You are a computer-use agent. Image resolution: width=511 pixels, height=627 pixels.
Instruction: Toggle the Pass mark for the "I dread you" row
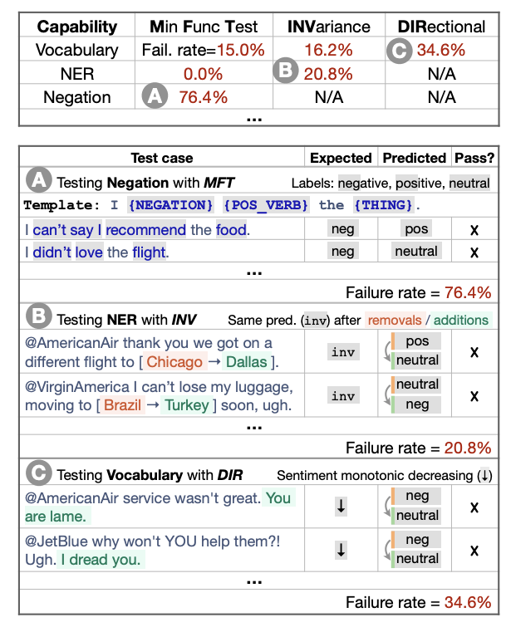pyautogui.click(x=474, y=550)
